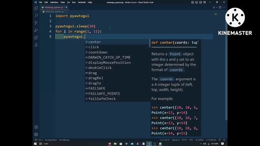The image size is (260, 146).
Task: Open the Go menu
Action: click(x=69, y=2)
